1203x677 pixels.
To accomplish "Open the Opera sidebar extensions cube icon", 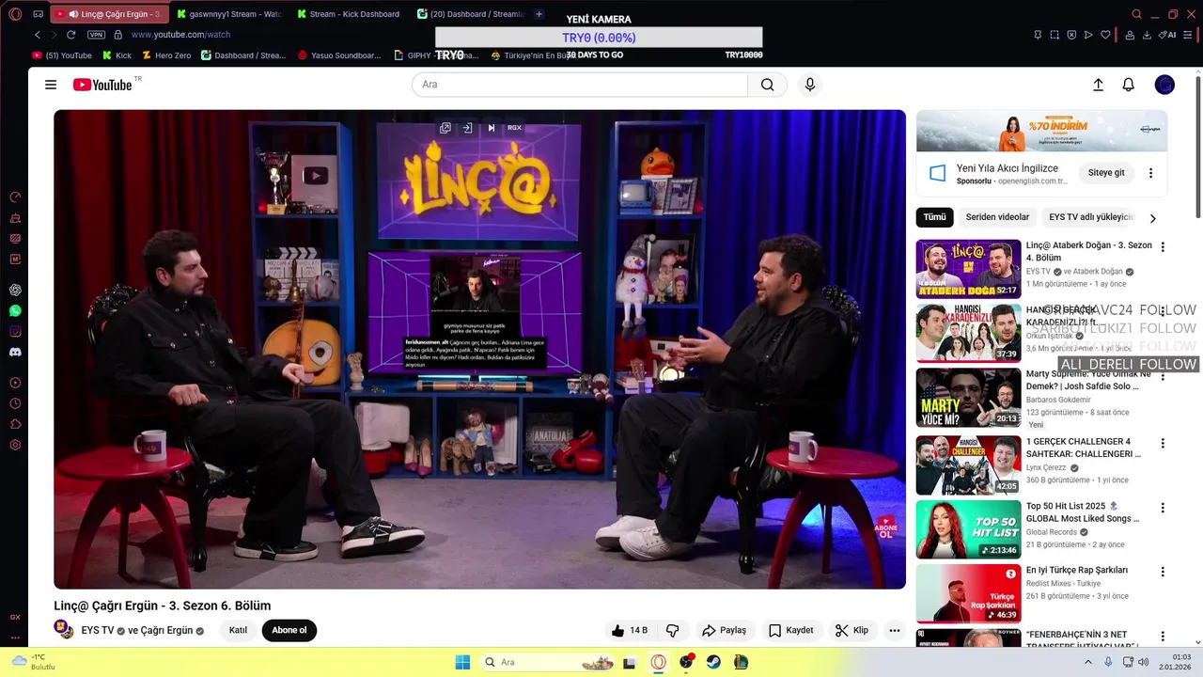I will [x=15, y=424].
